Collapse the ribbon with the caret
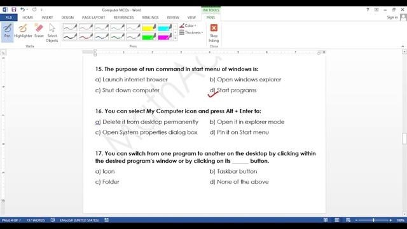The width and height of the screenshot is (407, 229). click(403, 46)
